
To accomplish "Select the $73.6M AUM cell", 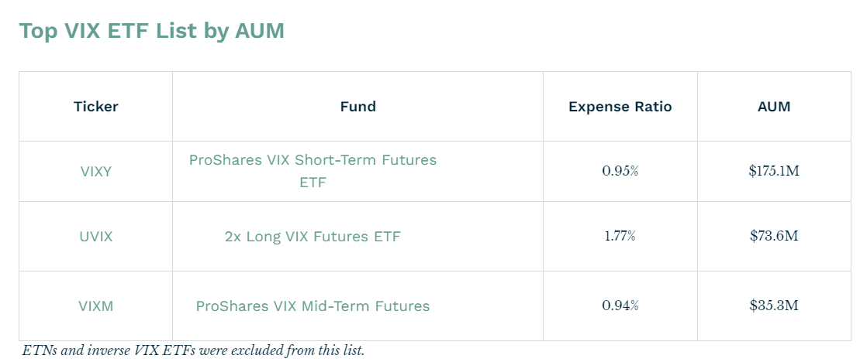I will [773, 236].
